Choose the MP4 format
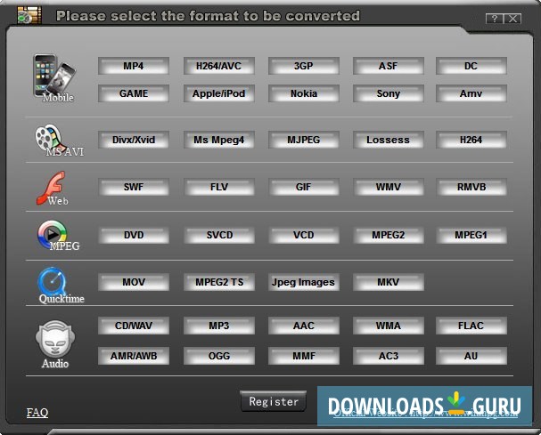The image size is (541, 435). (134, 66)
